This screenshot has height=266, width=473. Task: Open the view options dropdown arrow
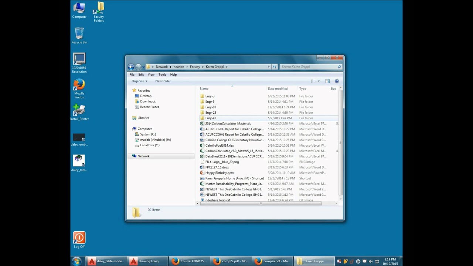click(318, 81)
